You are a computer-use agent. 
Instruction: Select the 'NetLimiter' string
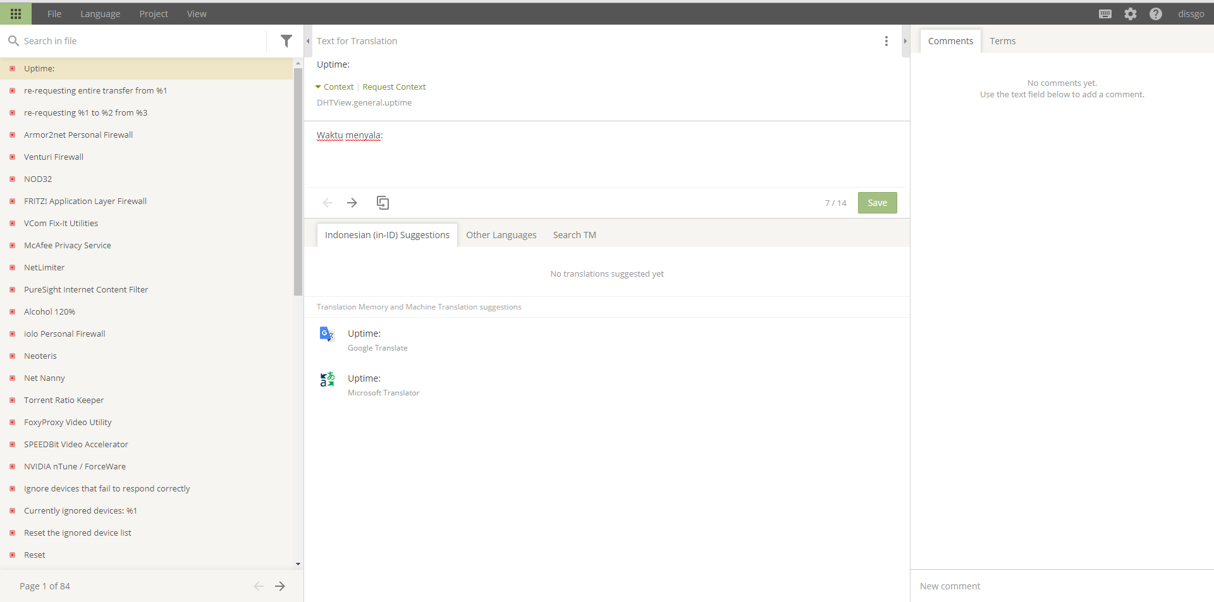pos(147,267)
